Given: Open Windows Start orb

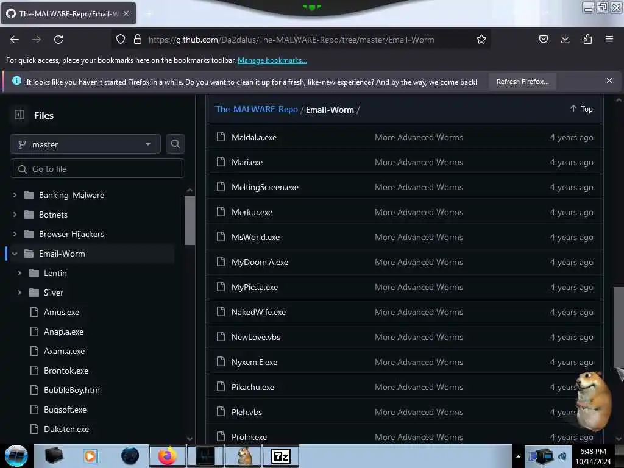Looking at the screenshot, I should 16,456.
